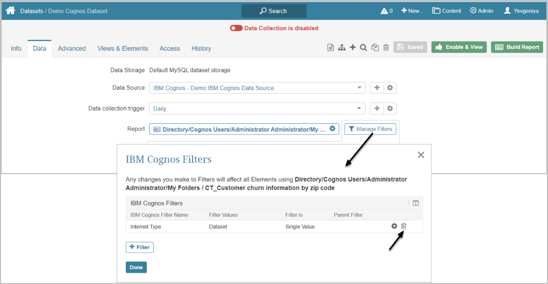Screen dimensions: 548x284
Task: Click the trash icon in dataset toolbar
Action: tap(386, 47)
